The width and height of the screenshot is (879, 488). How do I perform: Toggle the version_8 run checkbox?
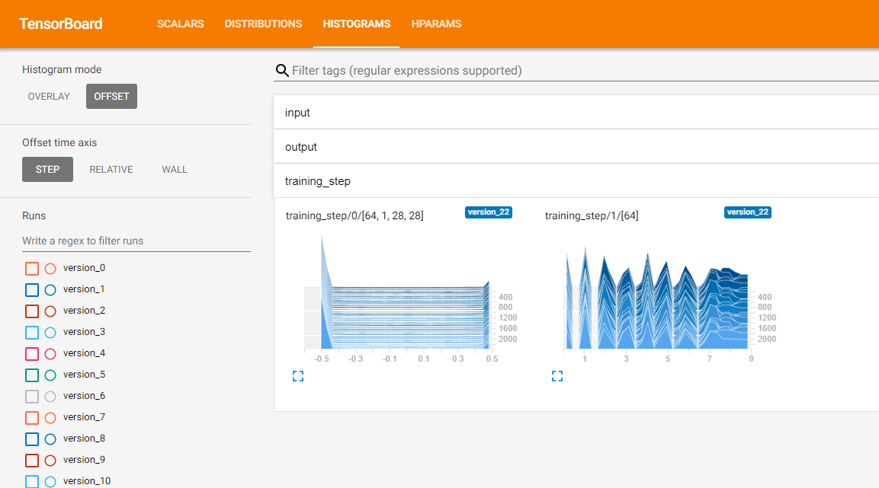point(32,439)
